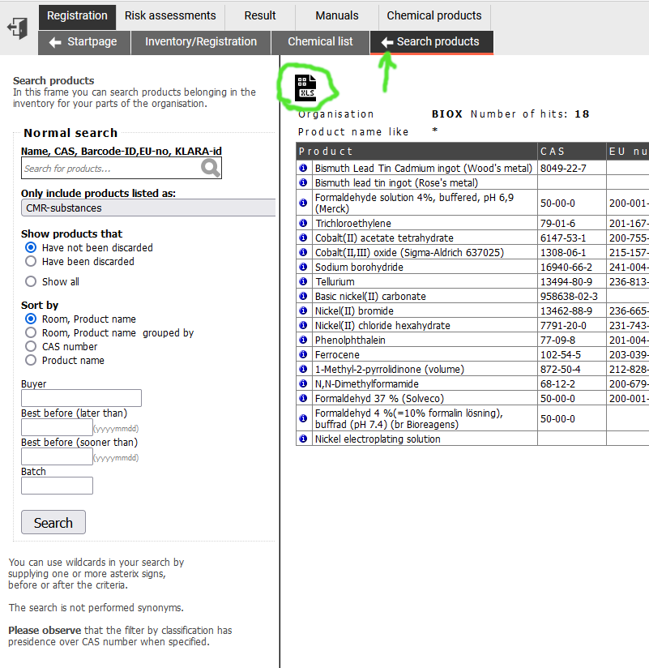Click product name 'Trichloroethylene'
This screenshot has width=649, height=668.
353,223
